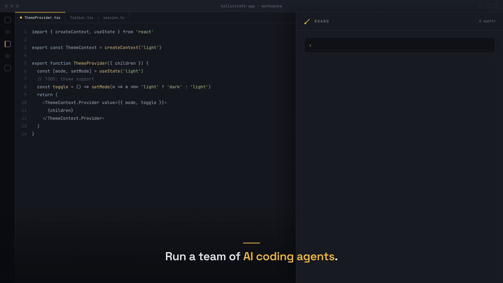Click the rightmost square button in the title bar's top-right corner
Viewport: 503px width, 283px height.
tap(496, 6)
